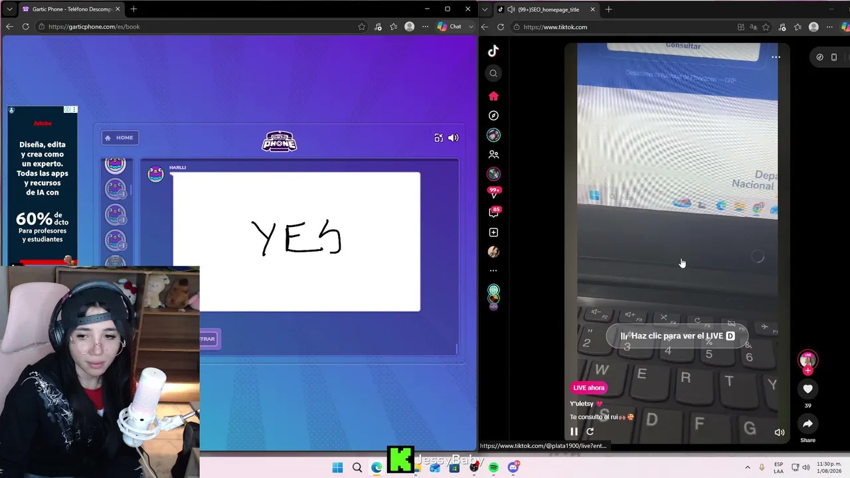Show hidden system tray icons

click(x=748, y=468)
